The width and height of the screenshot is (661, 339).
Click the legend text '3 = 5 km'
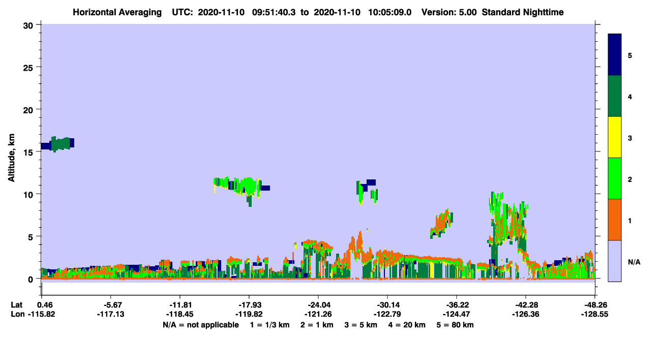(362, 325)
